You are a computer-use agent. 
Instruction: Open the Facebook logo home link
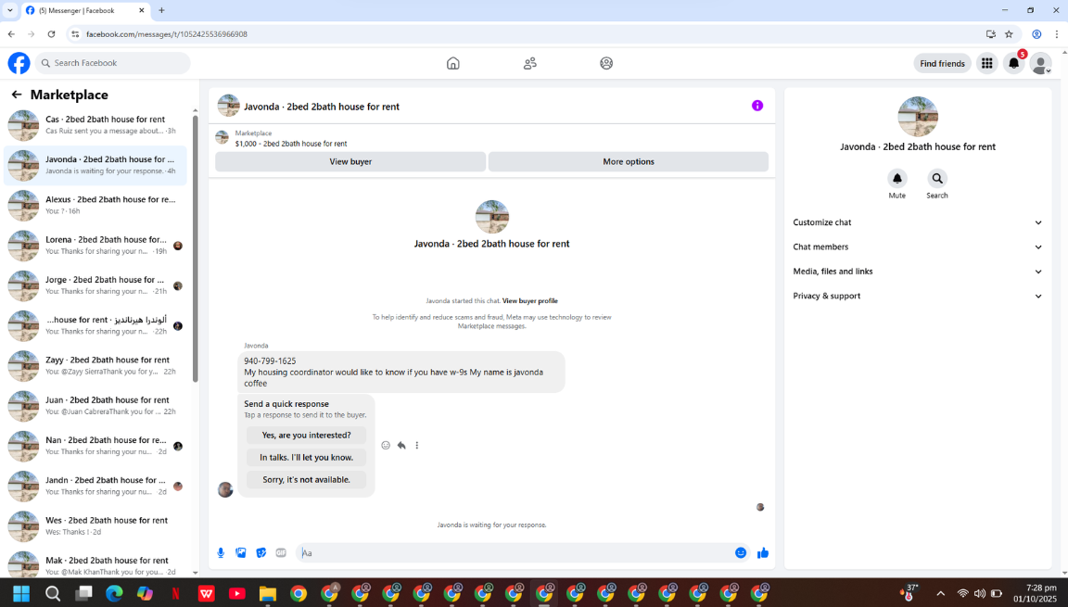tap(19, 63)
